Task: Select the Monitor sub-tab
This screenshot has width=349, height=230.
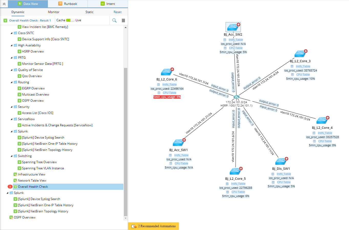Action: click(x=54, y=12)
